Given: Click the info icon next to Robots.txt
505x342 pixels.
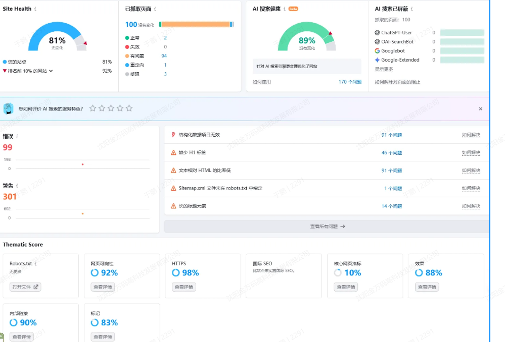Looking at the screenshot, I should point(36,264).
